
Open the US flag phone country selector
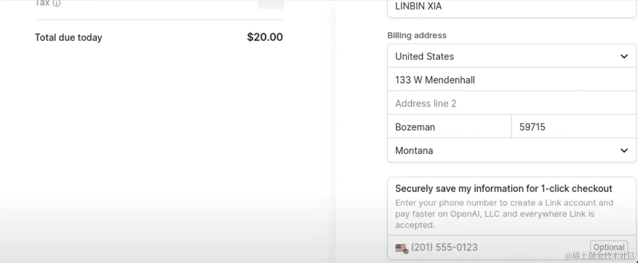tap(401, 248)
